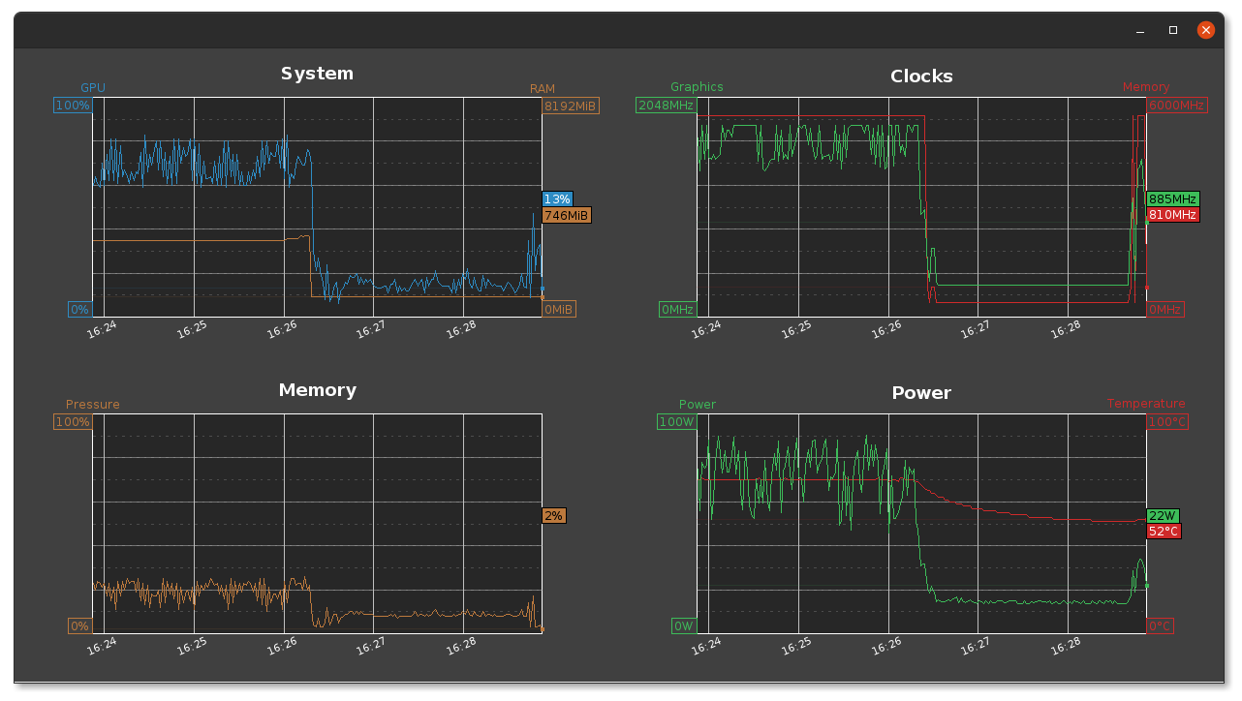Select the 885MHz graphics clock tag

1172,199
